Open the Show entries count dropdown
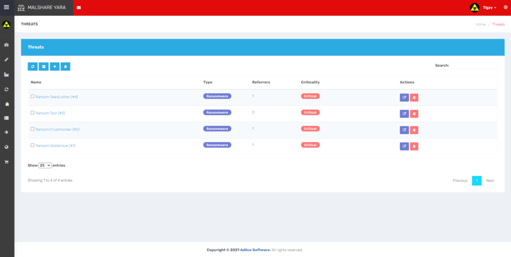Viewport: 511px width, 257px height. click(45, 165)
